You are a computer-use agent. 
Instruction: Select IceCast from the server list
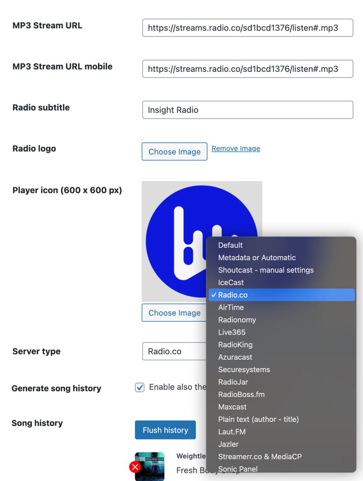231,282
